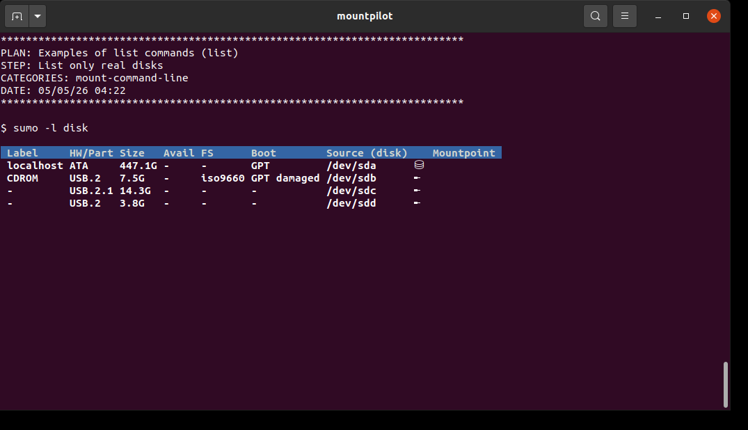
Task: Open the terminal search
Action: 596,16
